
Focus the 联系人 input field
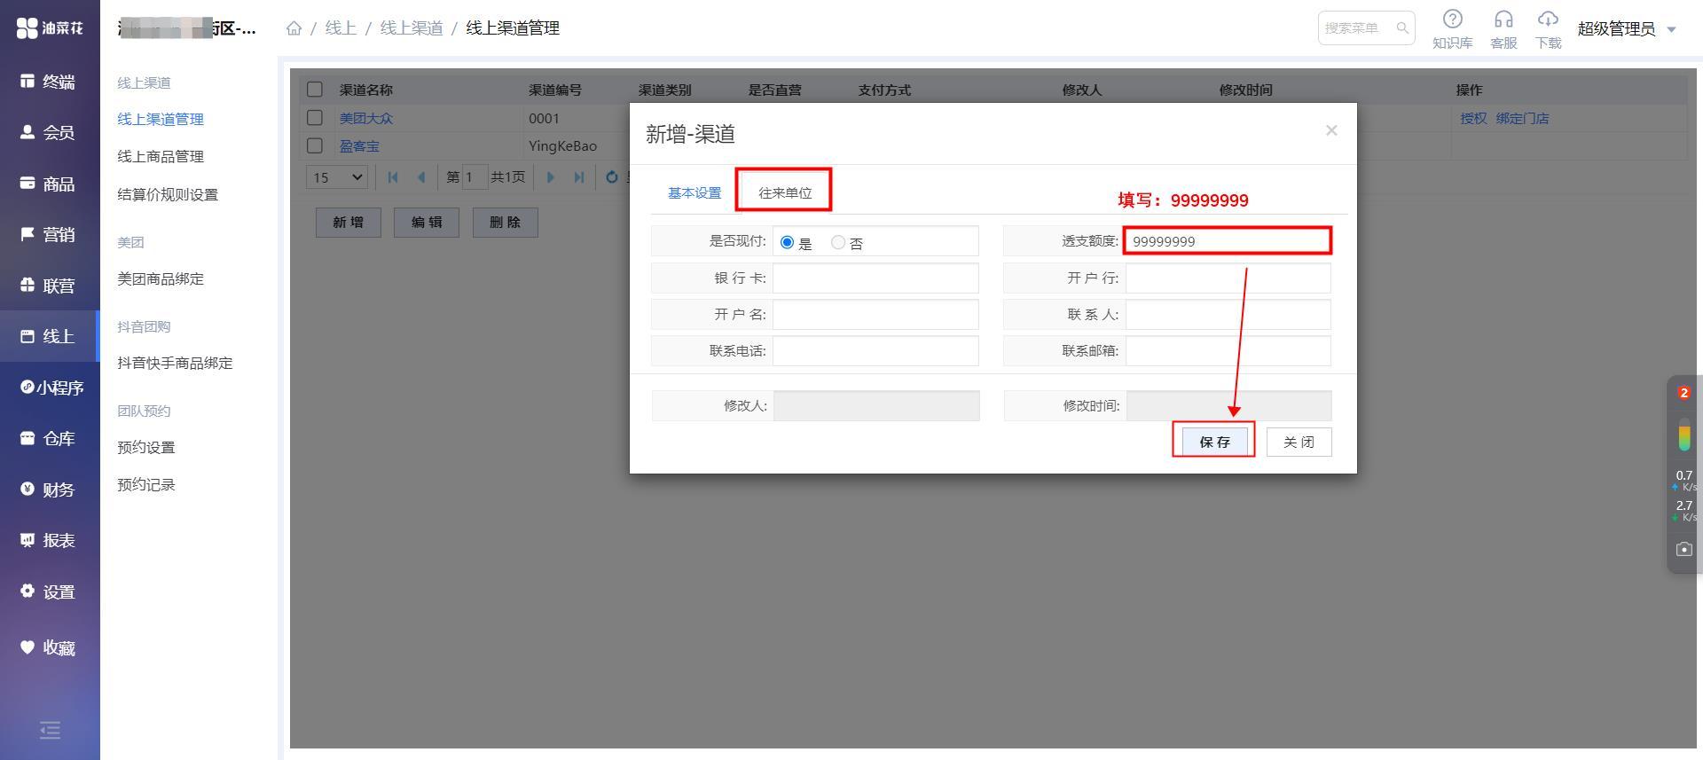pyautogui.click(x=1228, y=315)
